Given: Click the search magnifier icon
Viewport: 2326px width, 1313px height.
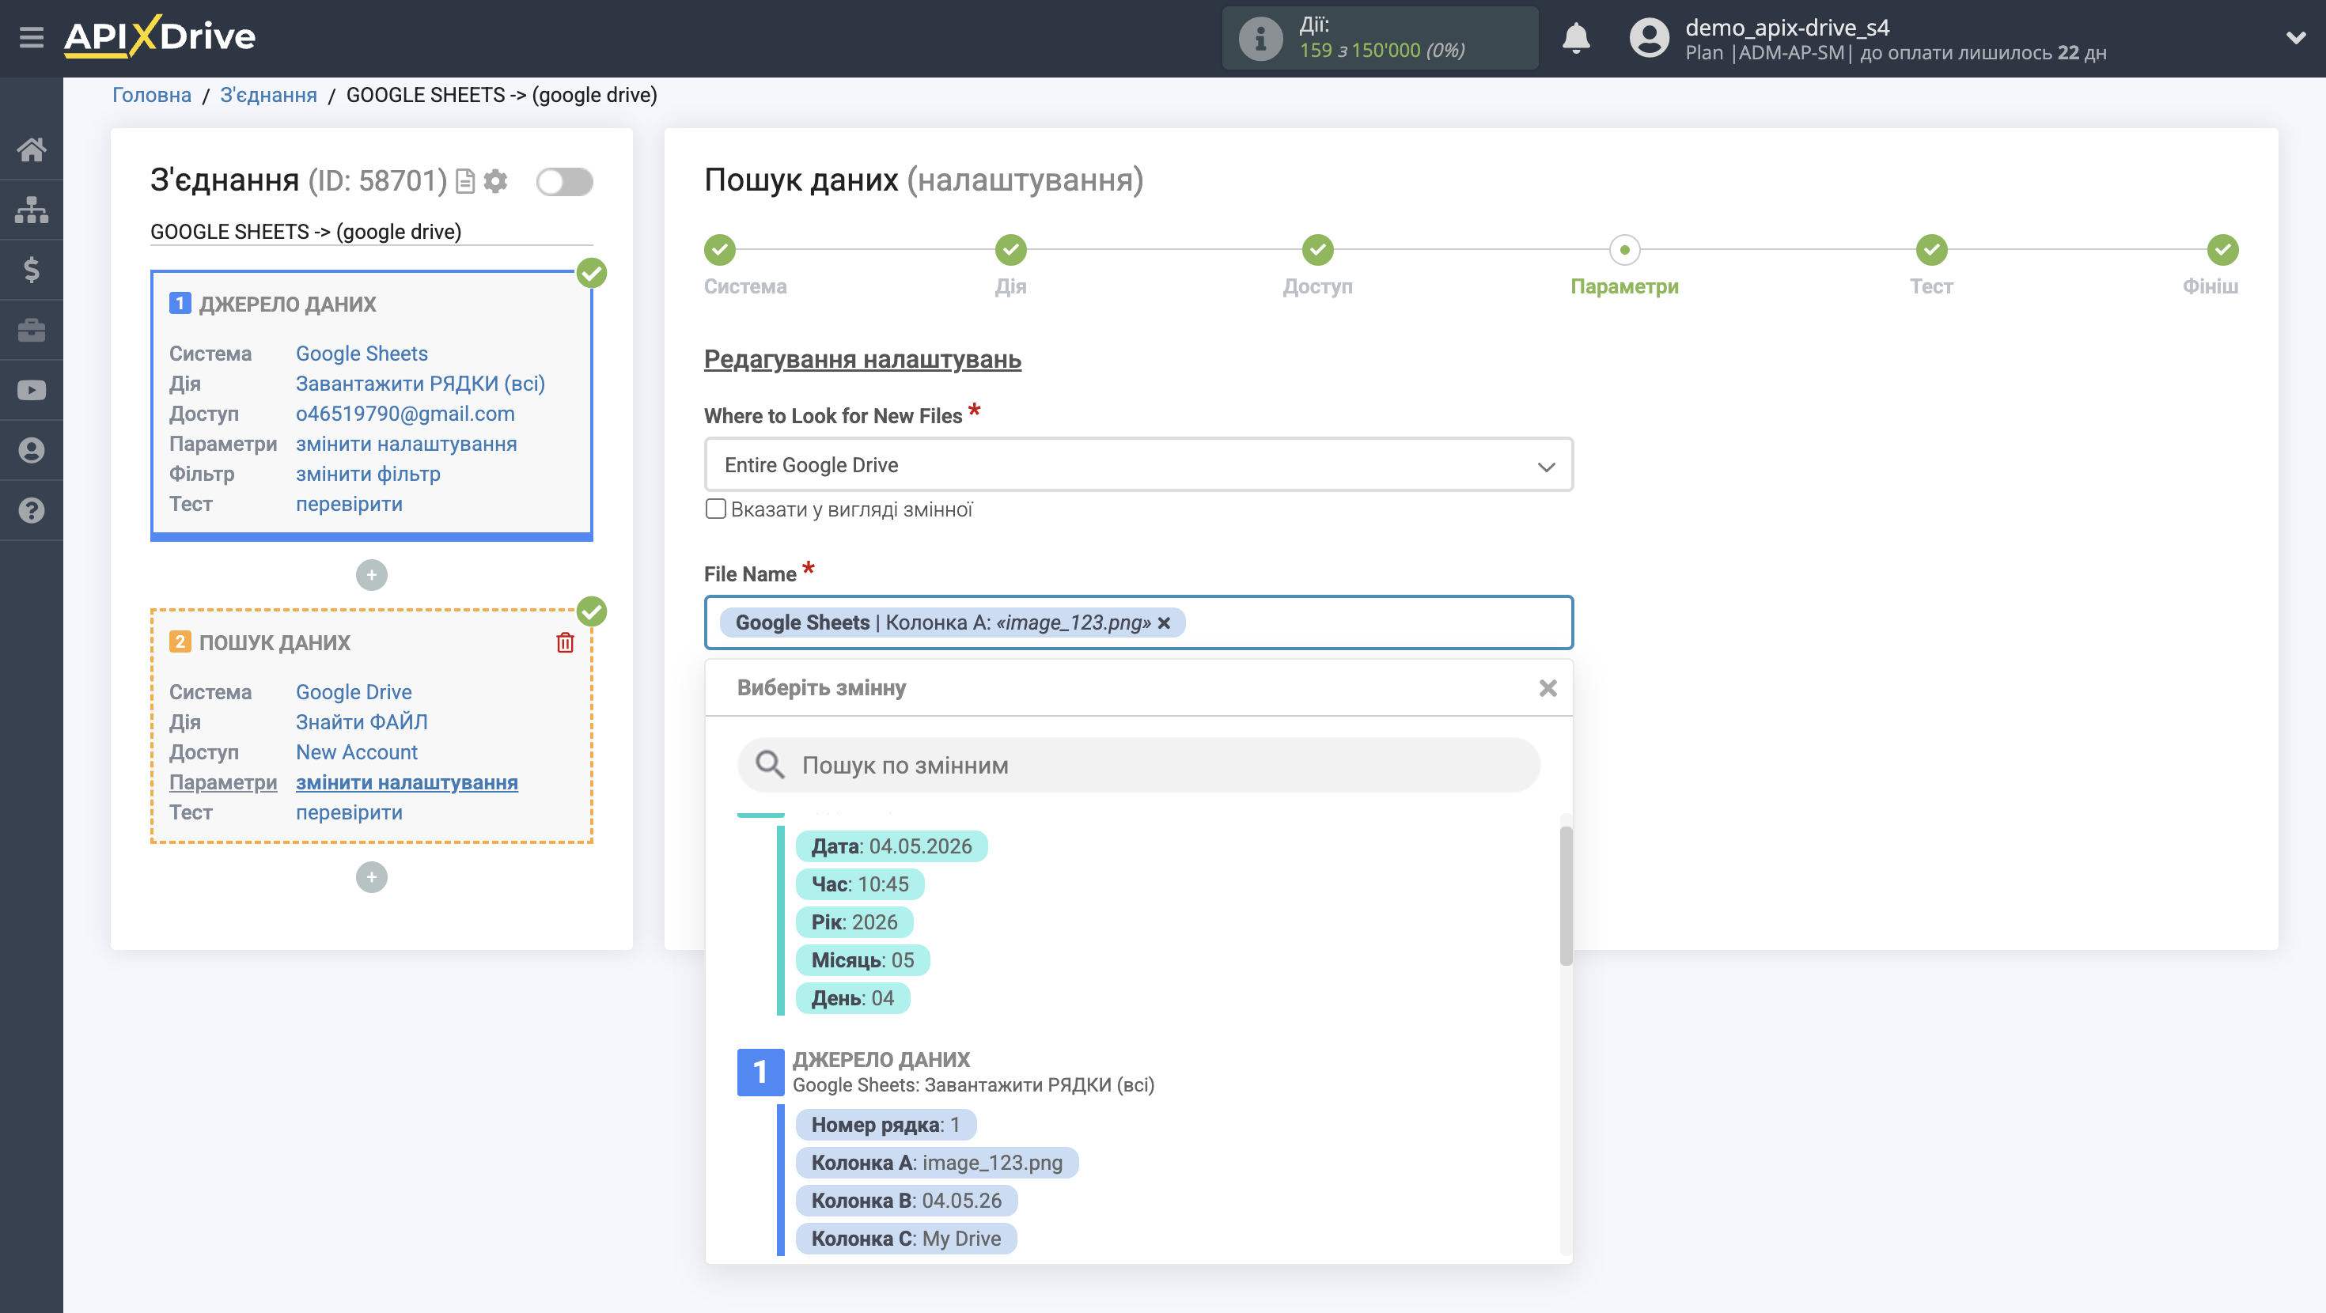Looking at the screenshot, I should coord(769,765).
